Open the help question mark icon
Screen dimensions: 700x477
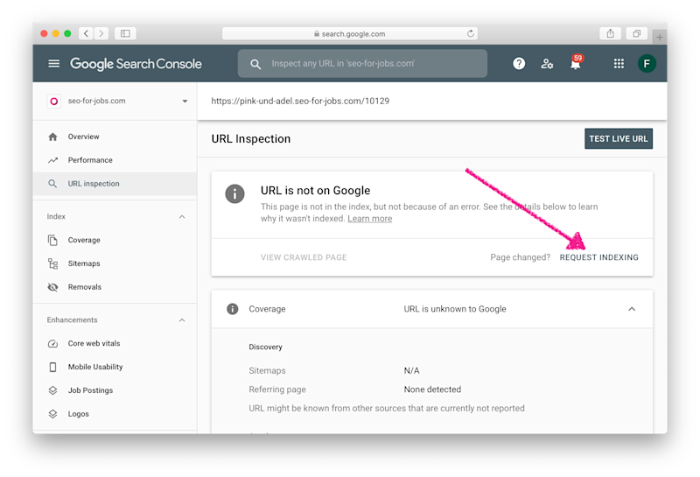(x=519, y=63)
